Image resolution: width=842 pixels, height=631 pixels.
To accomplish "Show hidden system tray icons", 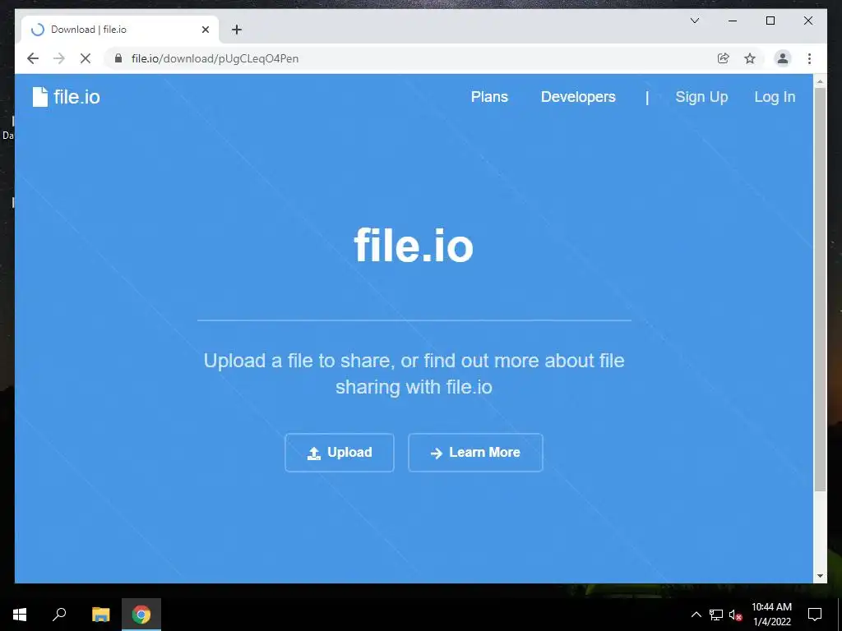I will [696, 615].
